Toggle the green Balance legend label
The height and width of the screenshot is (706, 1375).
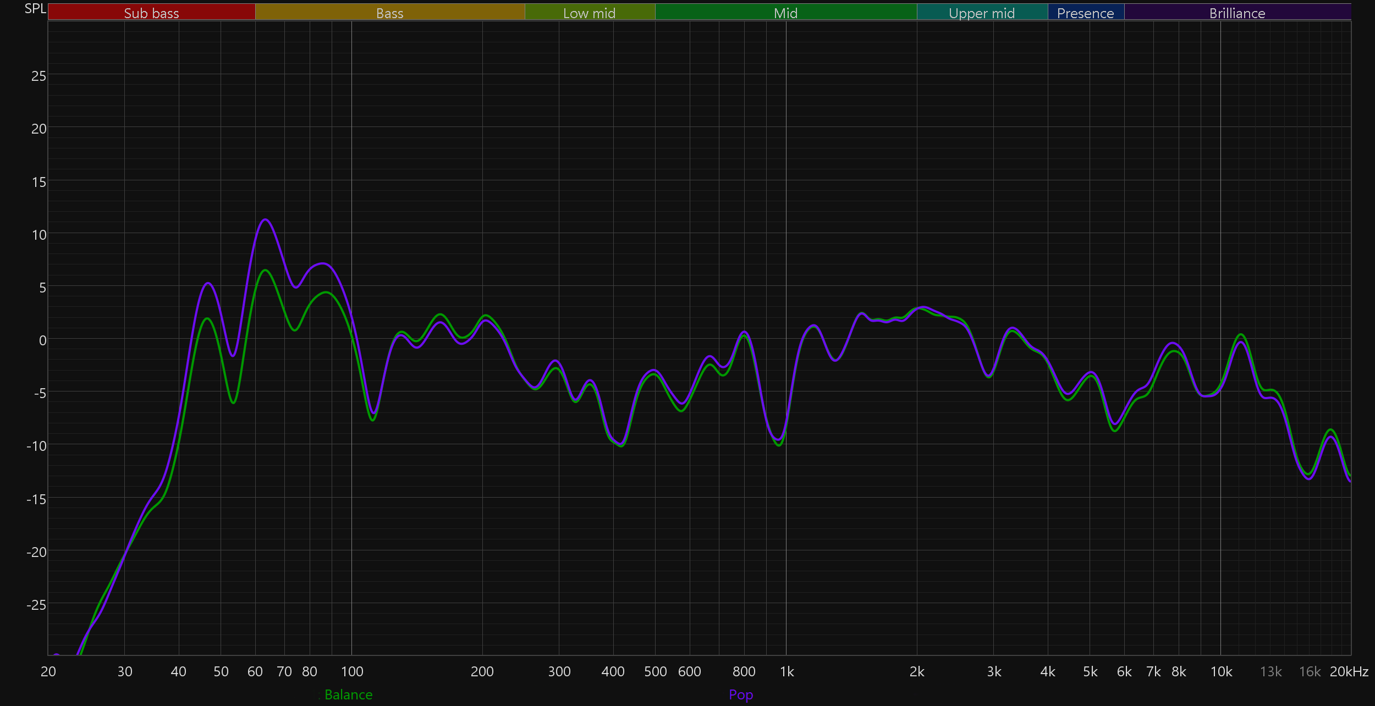[x=348, y=694]
